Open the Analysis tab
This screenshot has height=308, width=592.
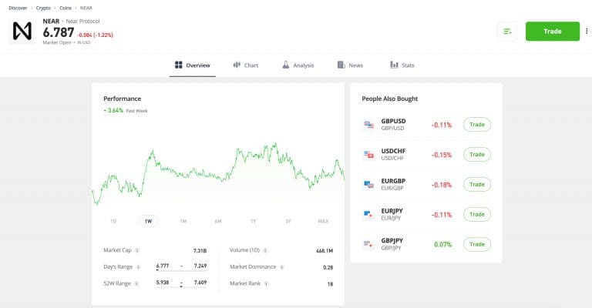click(x=298, y=65)
